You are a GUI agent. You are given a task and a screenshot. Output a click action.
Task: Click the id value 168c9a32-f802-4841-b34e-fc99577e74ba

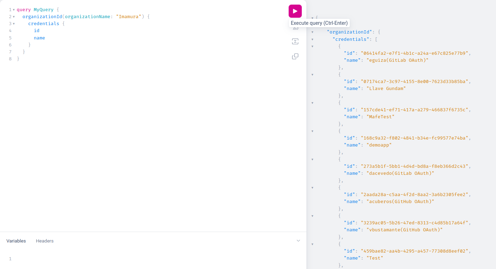click(415, 138)
